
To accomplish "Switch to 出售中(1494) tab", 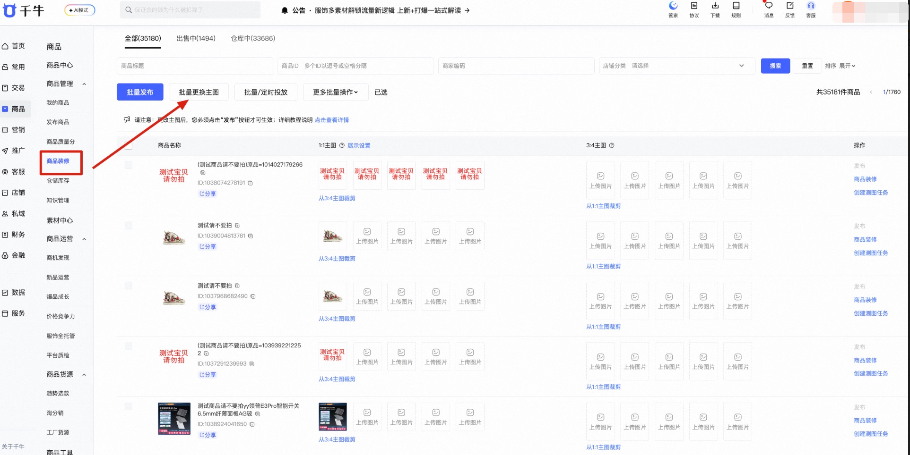I will (x=196, y=39).
